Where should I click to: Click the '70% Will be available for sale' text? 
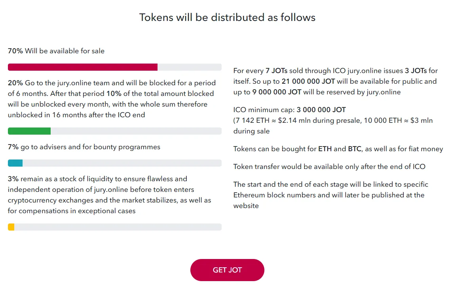tap(56, 51)
